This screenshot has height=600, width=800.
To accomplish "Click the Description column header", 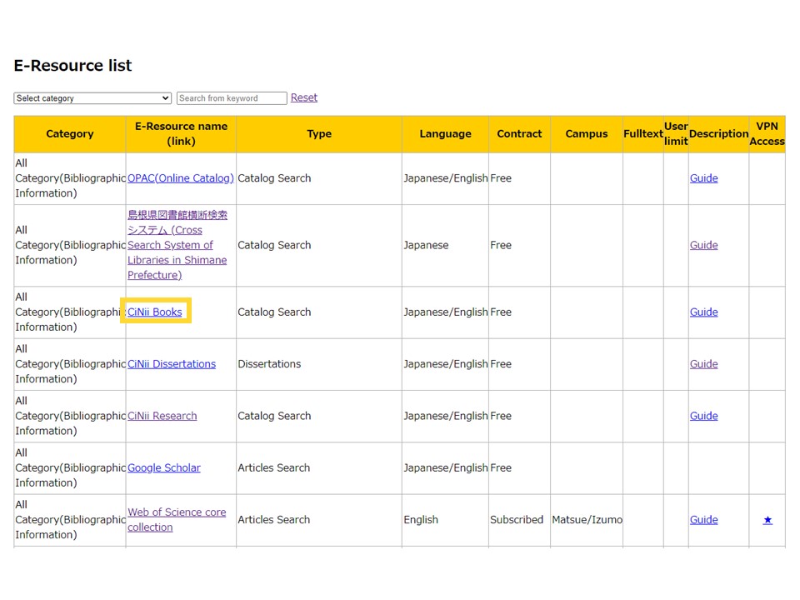I will pos(718,134).
